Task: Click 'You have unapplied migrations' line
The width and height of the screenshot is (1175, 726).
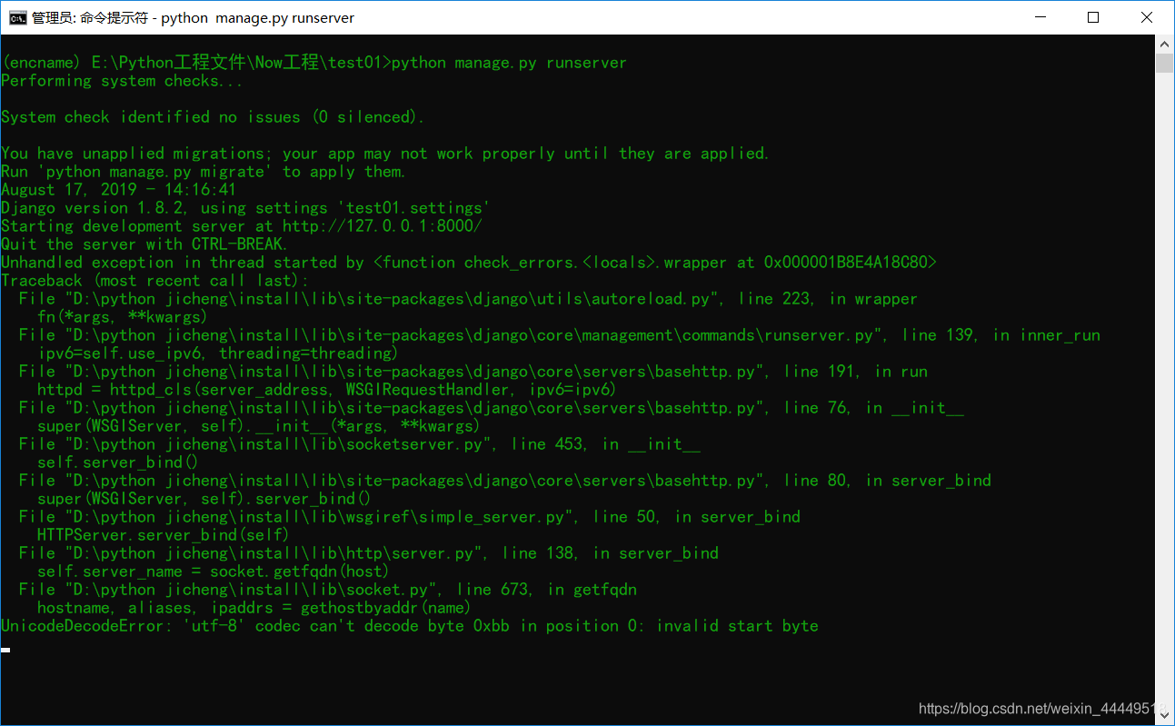Action: (385, 154)
